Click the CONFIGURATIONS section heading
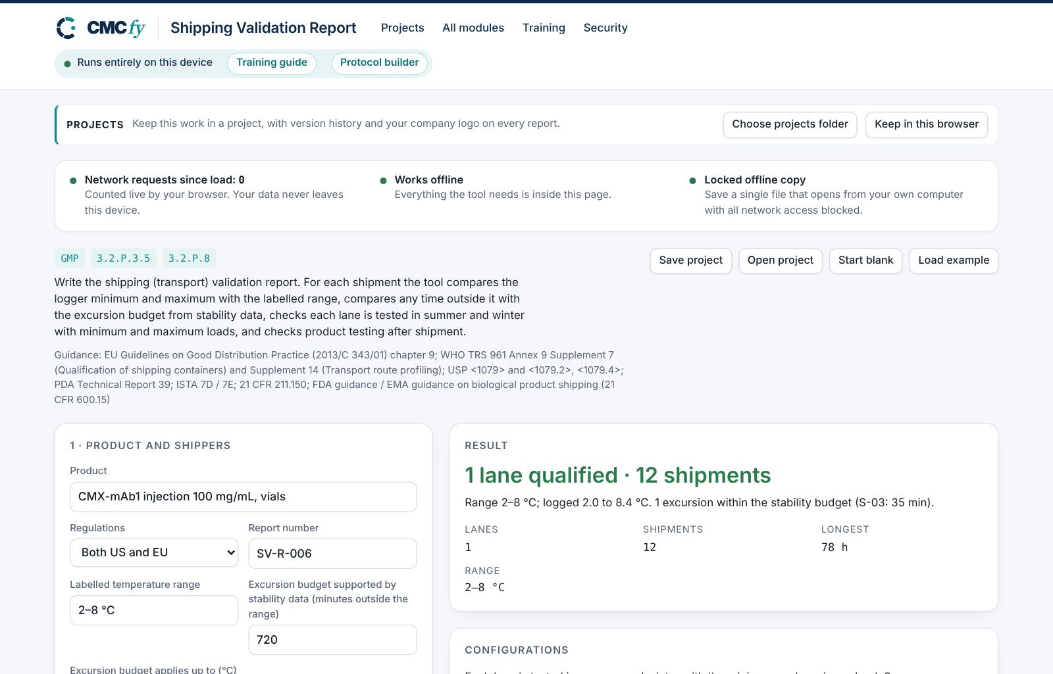Viewport: 1053px width, 674px height. point(517,650)
